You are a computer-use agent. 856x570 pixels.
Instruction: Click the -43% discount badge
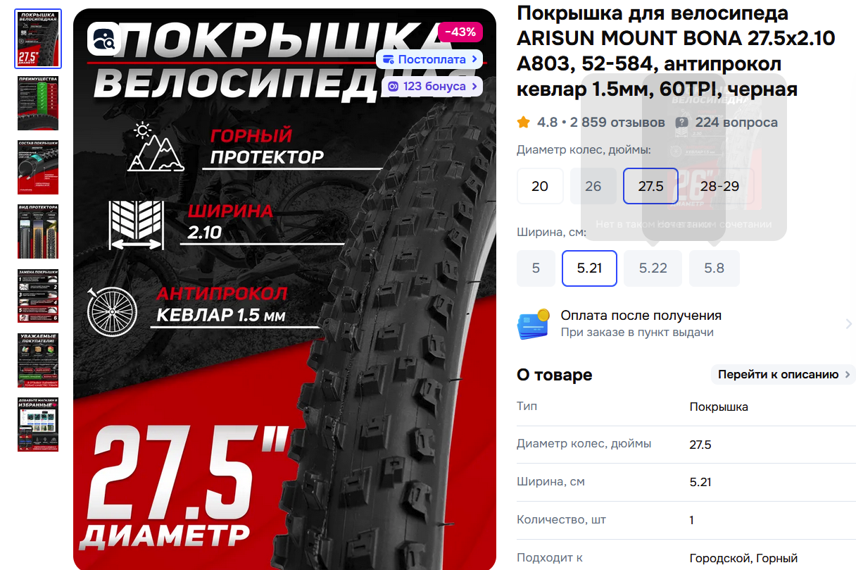point(460,32)
